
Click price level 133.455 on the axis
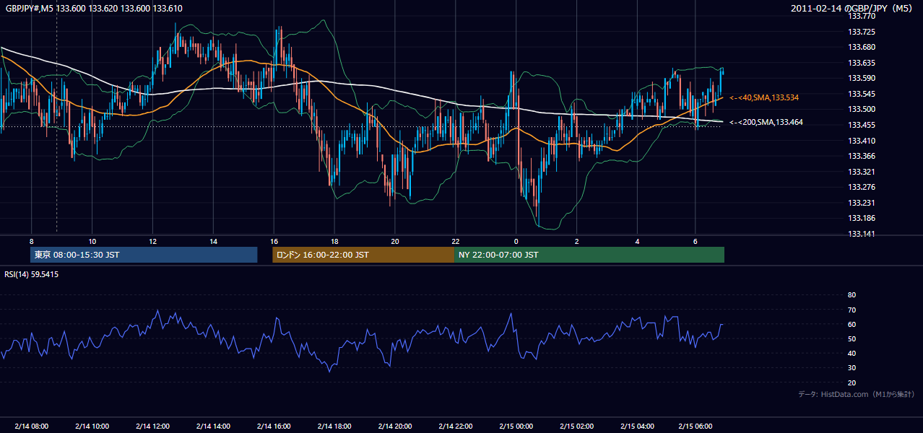click(x=861, y=125)
